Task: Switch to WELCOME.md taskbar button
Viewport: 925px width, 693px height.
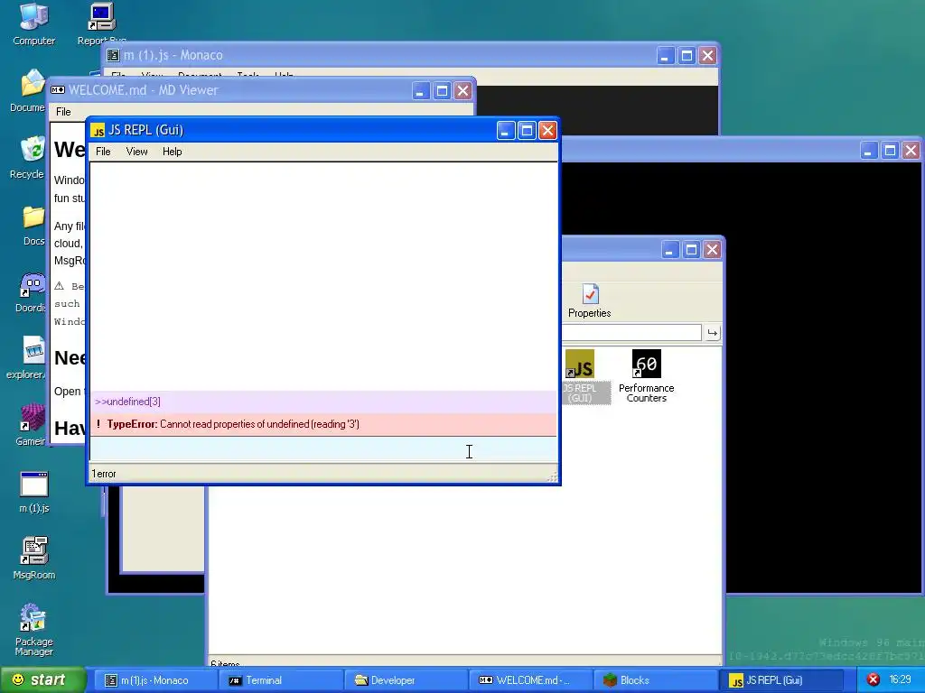Action: pyautogui.click(x=531, y=680)
